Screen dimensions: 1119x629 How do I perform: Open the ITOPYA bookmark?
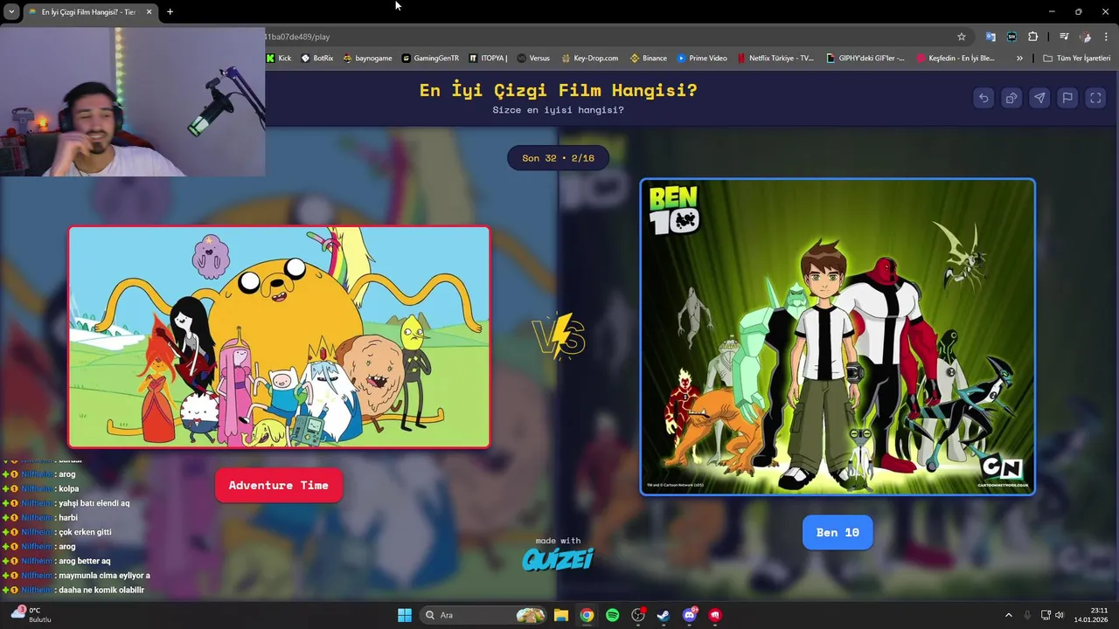coord(488,59)
